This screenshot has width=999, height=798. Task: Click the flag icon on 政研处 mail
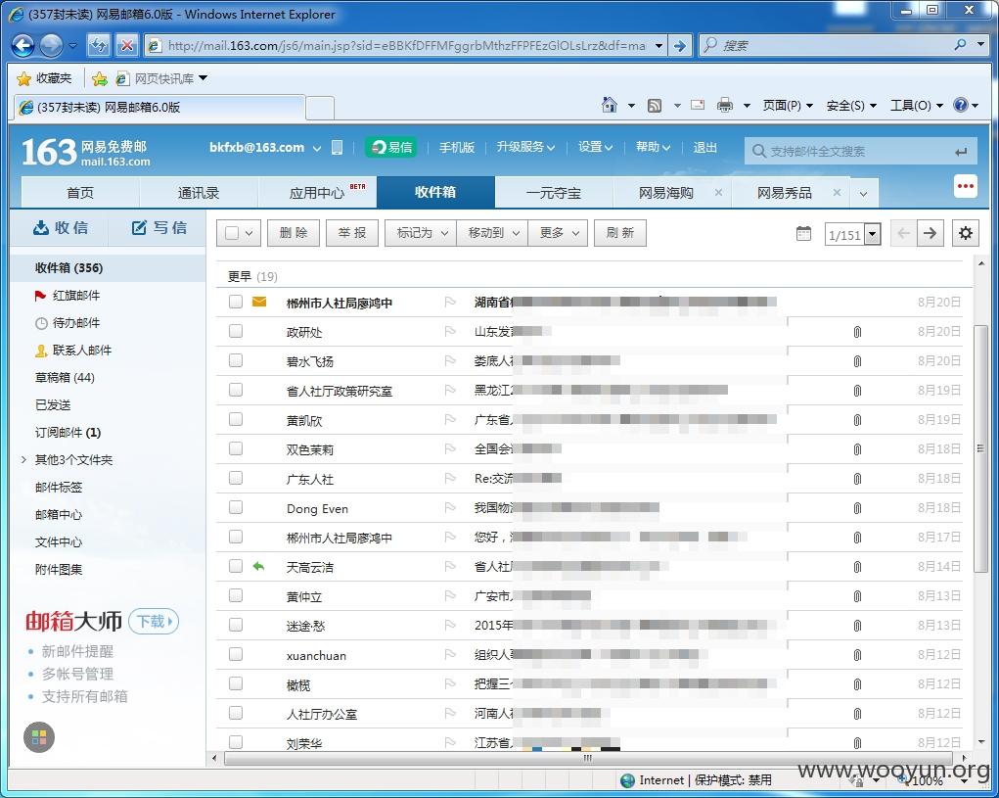point(450,331)
